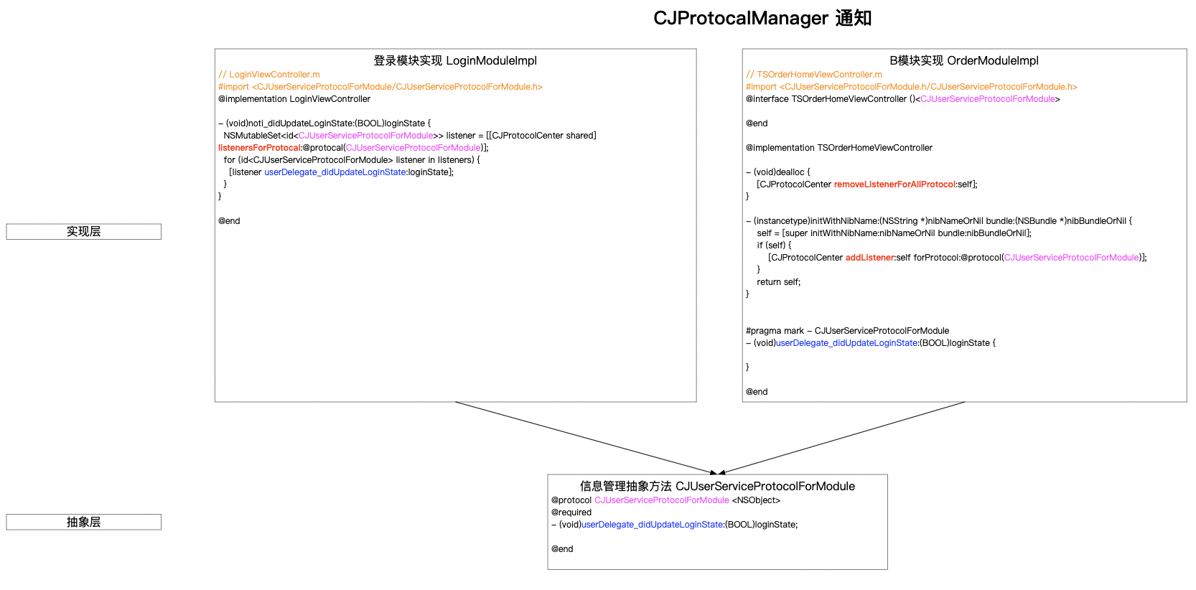Click header '信息管理抽象方法 CJUserServiceProtocolForModule'
This screenshot has height=590, width=1196.
(x=717, y=487)
